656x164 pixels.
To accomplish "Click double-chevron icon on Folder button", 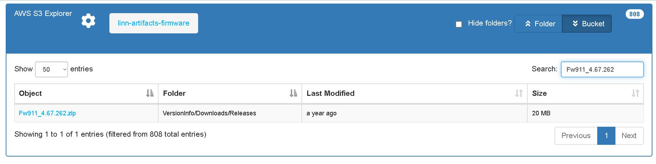I will (x=528, y=24).
